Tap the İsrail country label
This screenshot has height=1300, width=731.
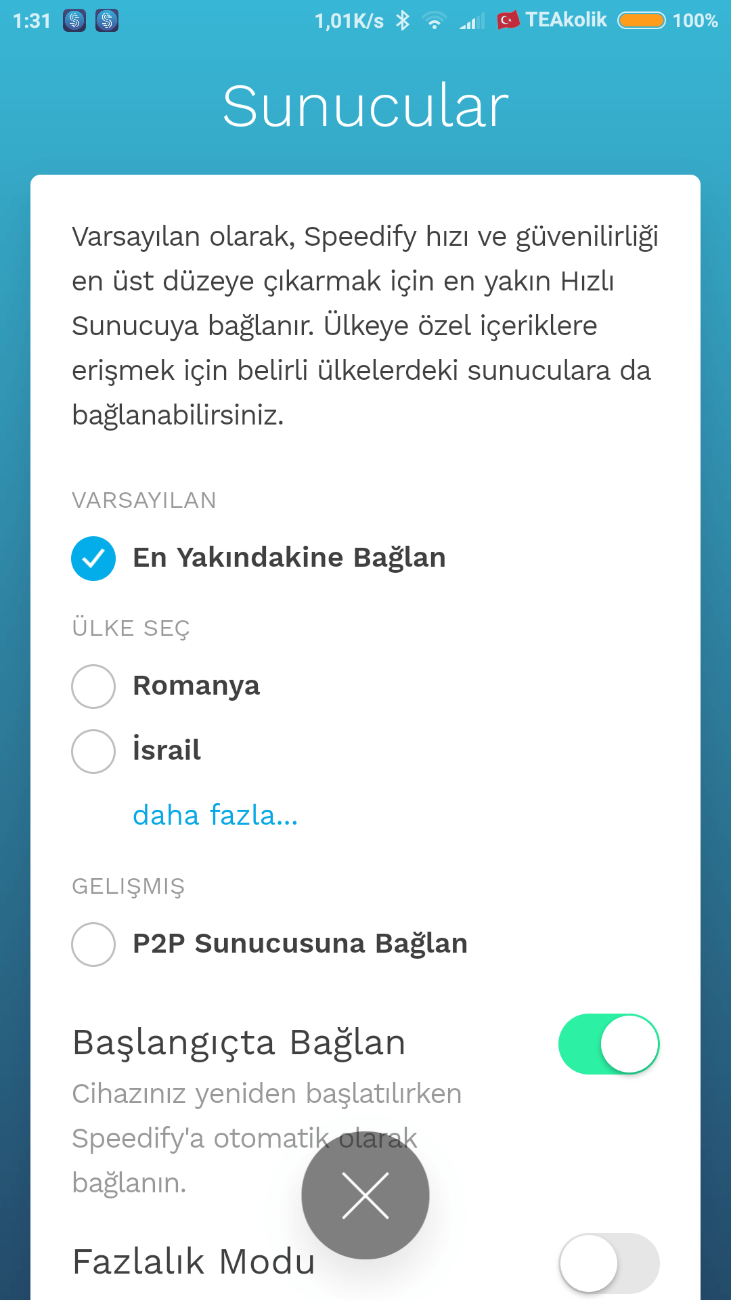[167, 750]
